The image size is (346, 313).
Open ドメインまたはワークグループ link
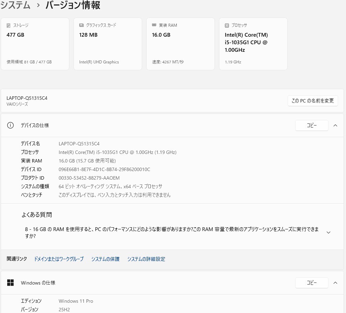58,259
